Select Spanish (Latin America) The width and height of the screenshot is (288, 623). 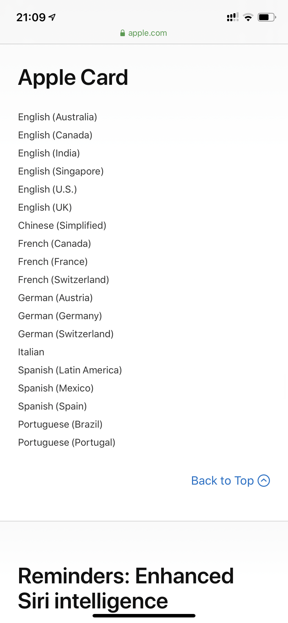[70, 370]
